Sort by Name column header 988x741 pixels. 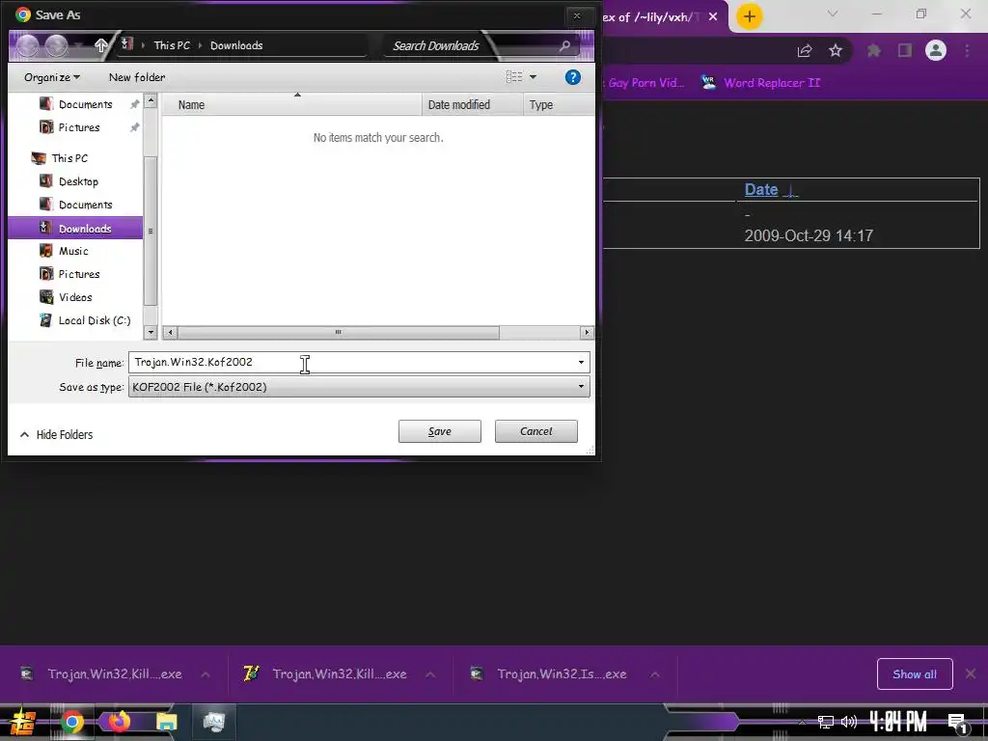click(x=291, y=104)
